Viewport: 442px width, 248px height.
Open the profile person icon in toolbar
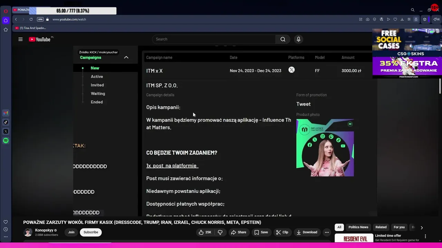tap(416, 19)
